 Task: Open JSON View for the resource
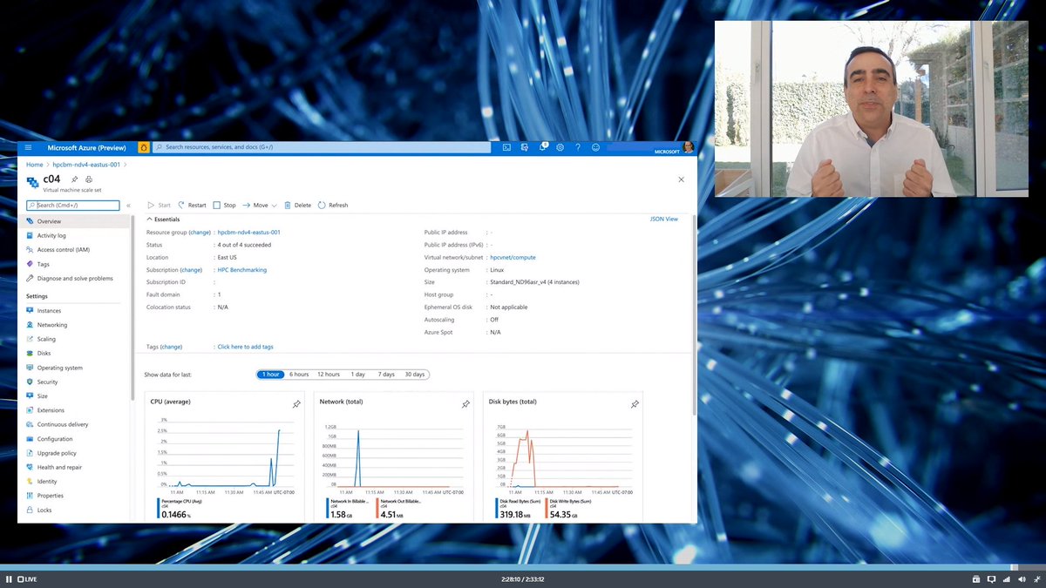663,219
